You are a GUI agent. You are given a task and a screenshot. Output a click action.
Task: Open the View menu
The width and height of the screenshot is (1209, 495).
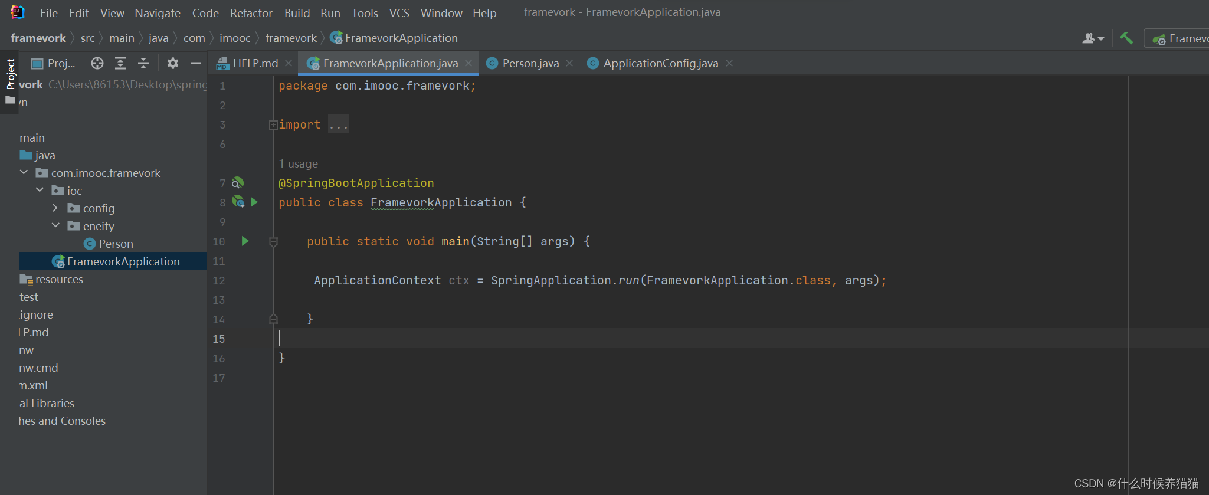[x=112, y=13]
